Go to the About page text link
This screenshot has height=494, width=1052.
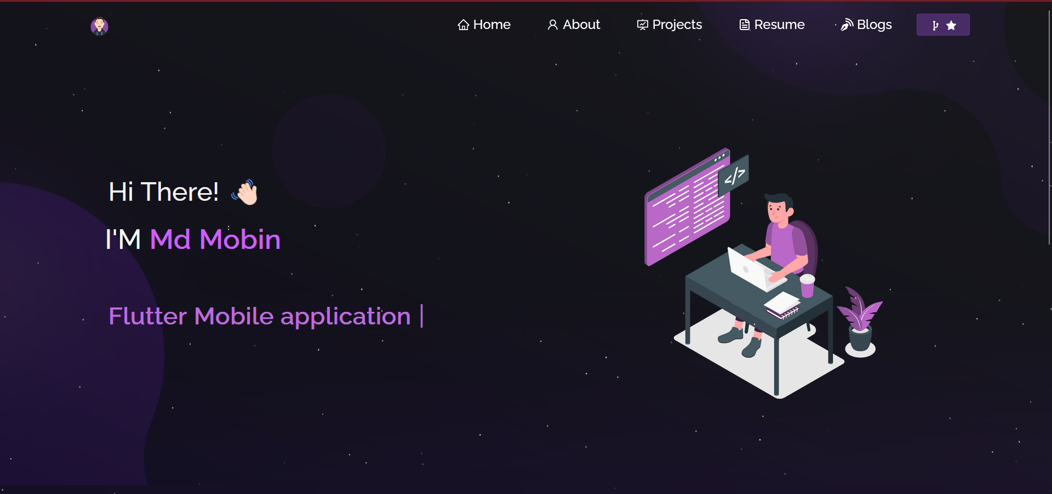tap(581, 25)
